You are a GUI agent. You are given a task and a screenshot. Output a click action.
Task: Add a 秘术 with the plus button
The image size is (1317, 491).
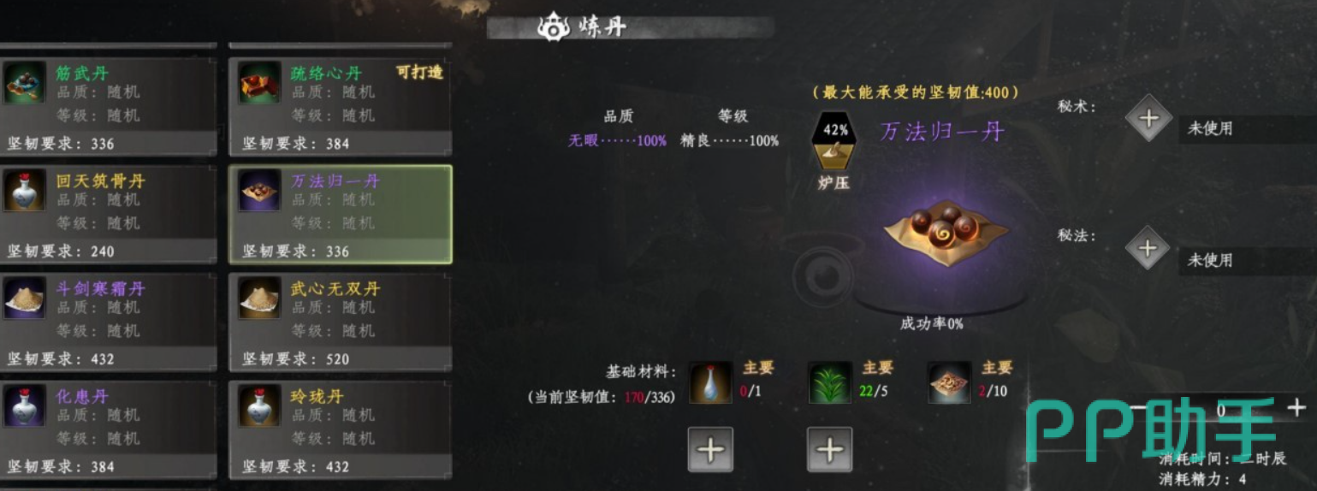[1148, 119]
